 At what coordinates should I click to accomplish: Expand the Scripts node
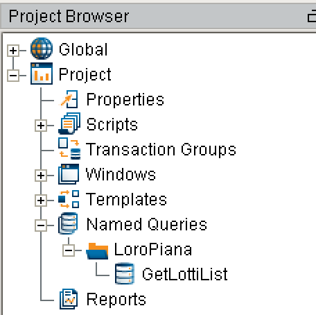tap(41, 126)
